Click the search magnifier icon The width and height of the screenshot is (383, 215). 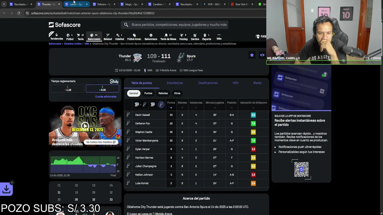[x=126, y=25]
